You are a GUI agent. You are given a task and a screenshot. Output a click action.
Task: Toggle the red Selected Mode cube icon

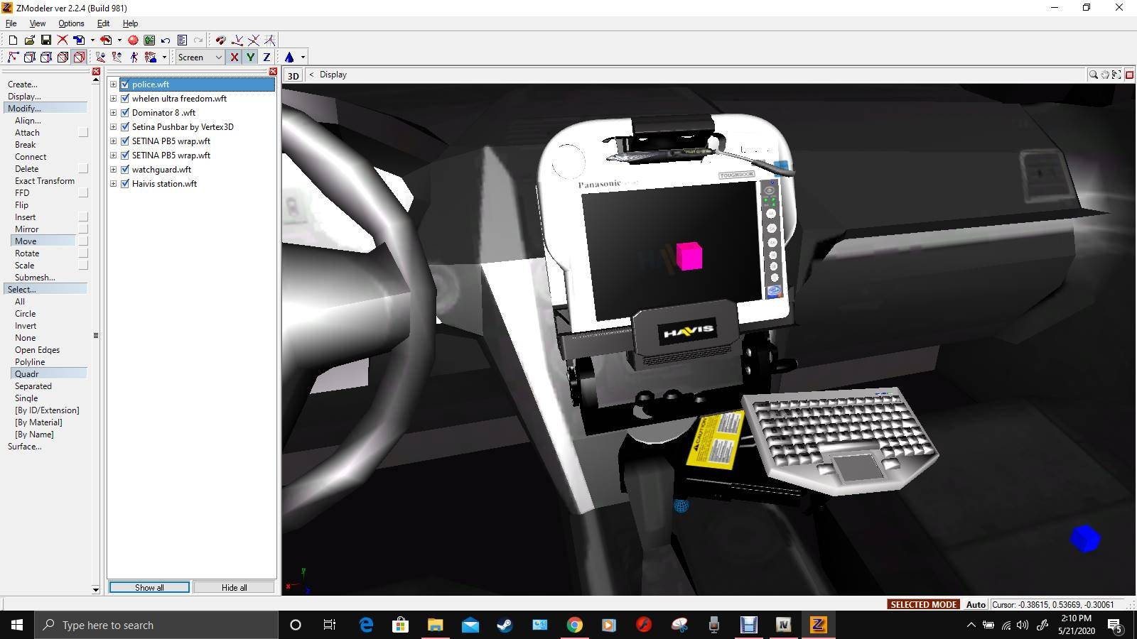pyautogui.click(x=79, y=58)
